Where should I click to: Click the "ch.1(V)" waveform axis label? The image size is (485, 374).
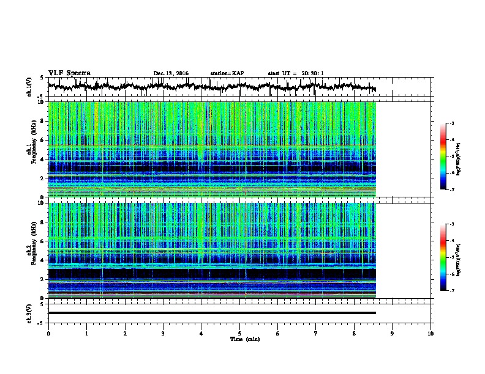(29, 87)
